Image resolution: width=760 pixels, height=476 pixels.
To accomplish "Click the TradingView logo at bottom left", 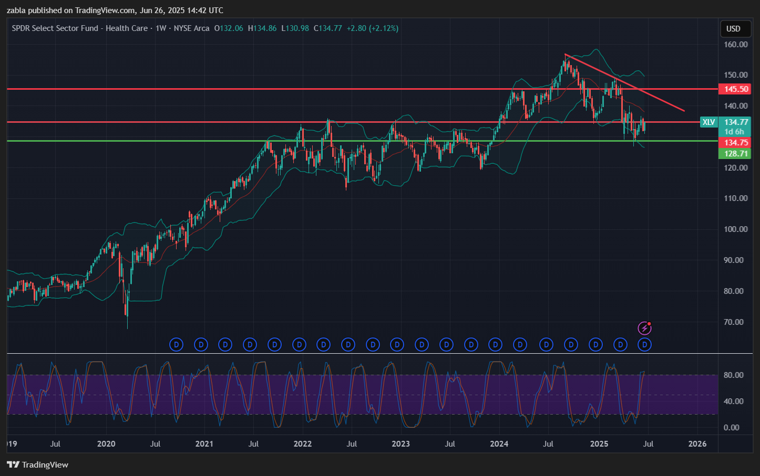I will [x=38, y=464].
